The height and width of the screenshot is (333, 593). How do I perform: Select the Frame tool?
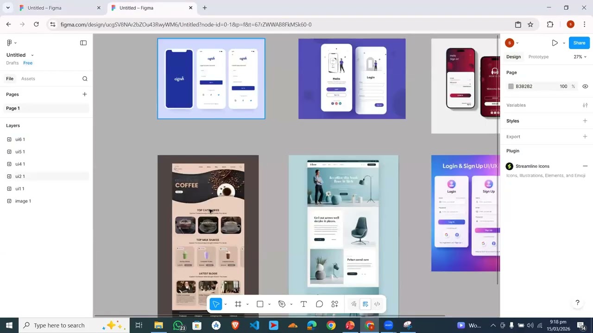point(238,304)
